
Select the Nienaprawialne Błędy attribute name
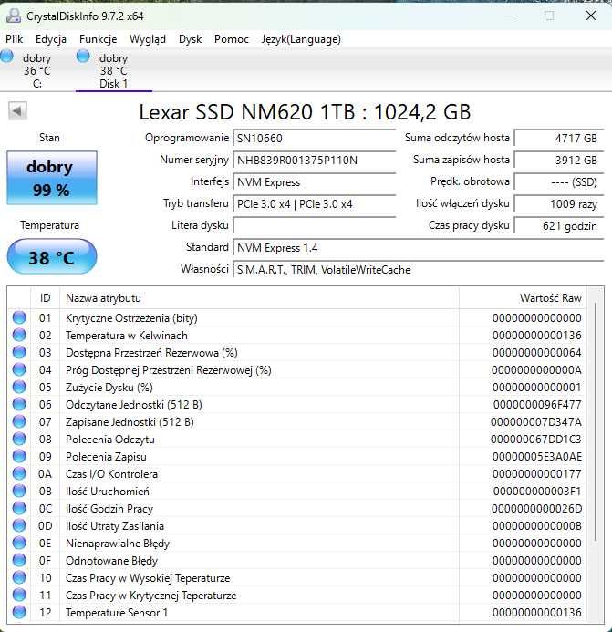pos(118,544)
